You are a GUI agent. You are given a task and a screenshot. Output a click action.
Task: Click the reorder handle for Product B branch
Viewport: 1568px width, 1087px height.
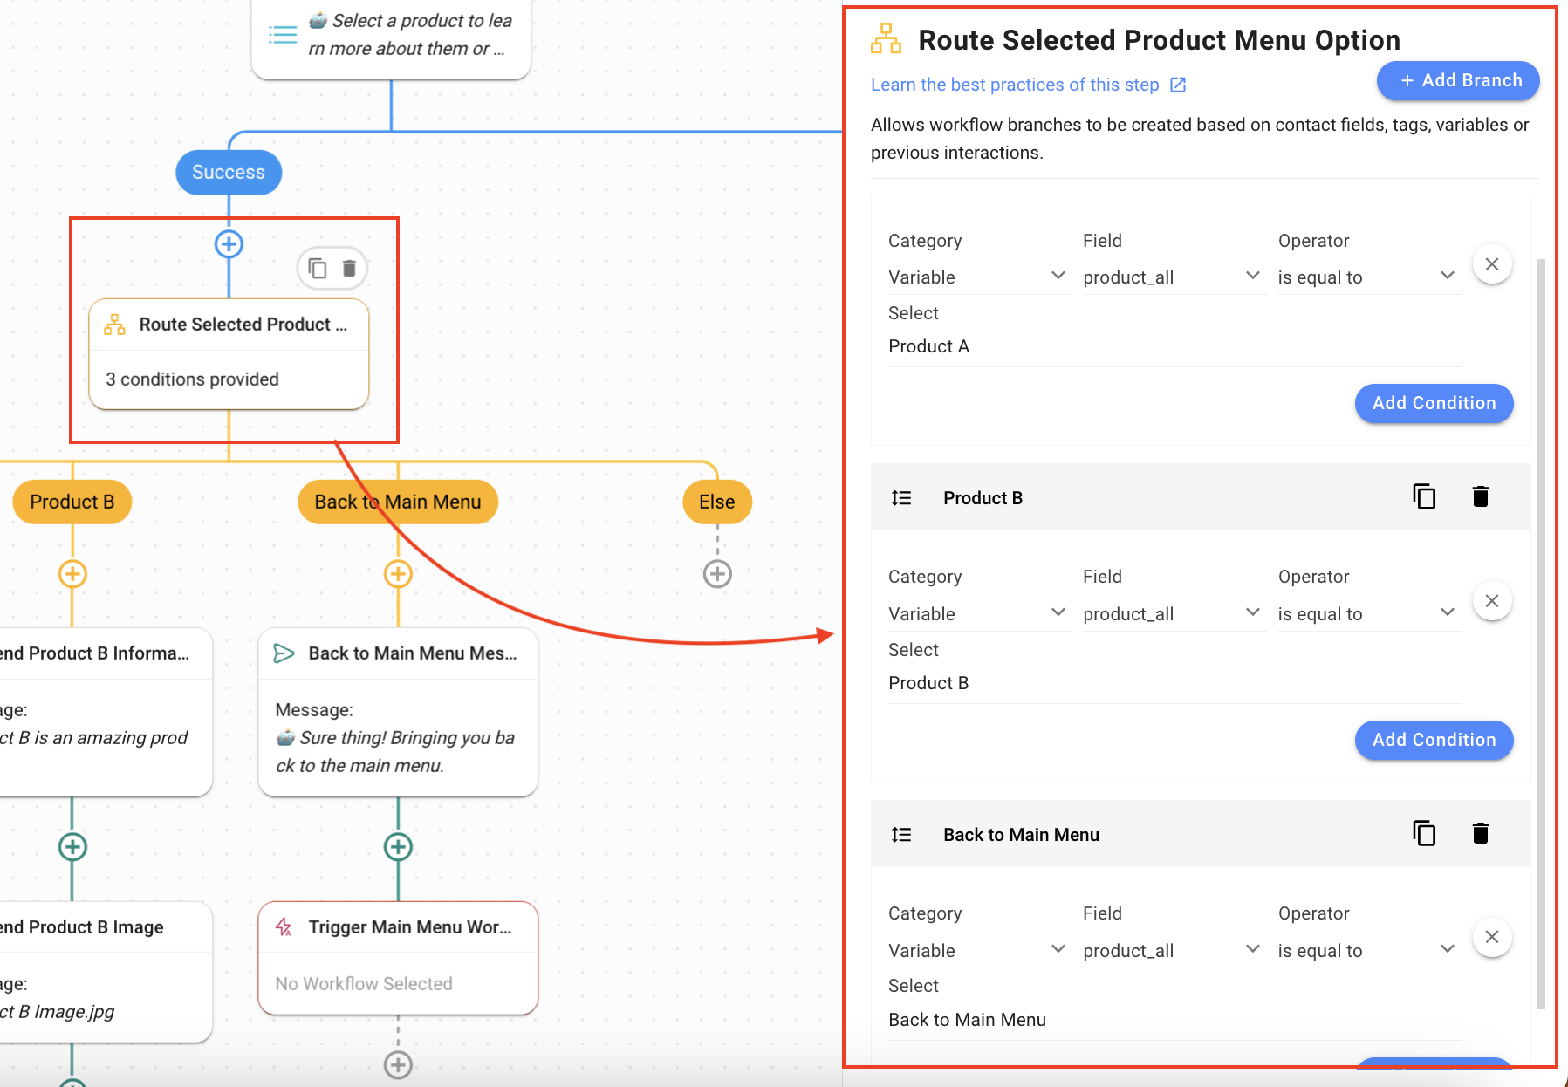click(x=901, y=498)
